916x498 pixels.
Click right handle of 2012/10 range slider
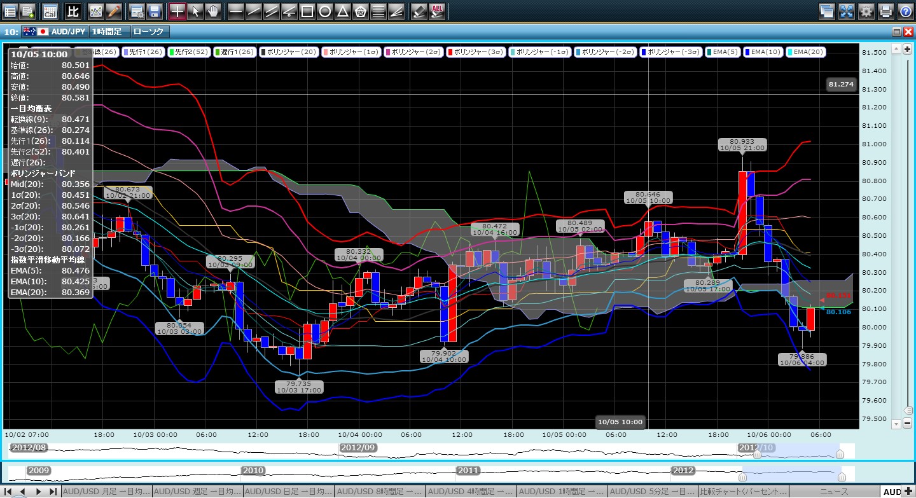[840, 453]
